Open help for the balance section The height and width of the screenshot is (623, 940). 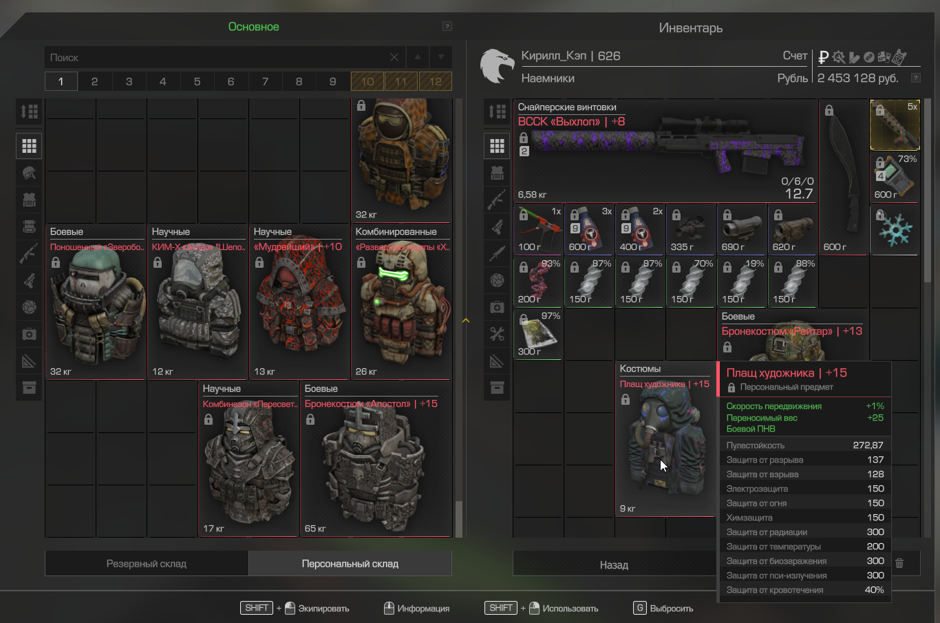pyautogui.click(x=915, y=78)
